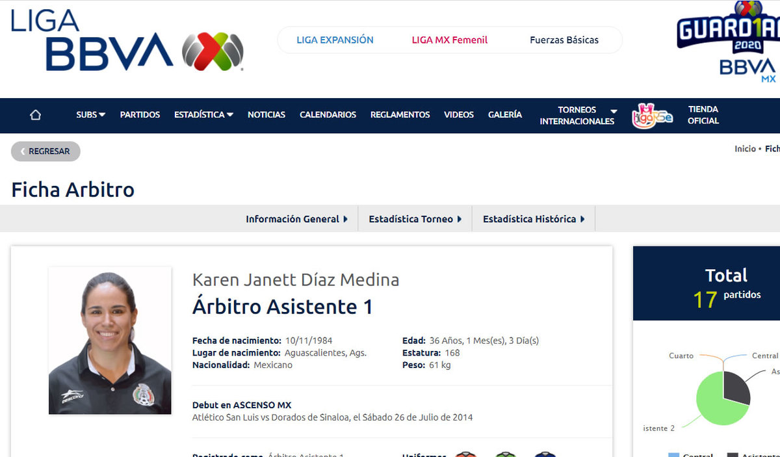Open the LigaRSE logo link
The image size is (780, 457).
tap(652, 115)
